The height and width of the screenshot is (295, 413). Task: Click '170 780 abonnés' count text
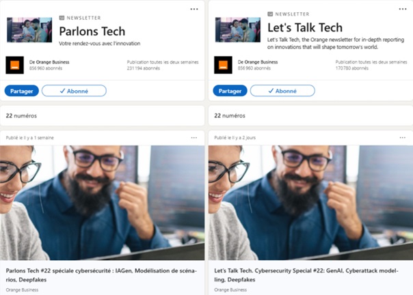(x=352, y=68)
